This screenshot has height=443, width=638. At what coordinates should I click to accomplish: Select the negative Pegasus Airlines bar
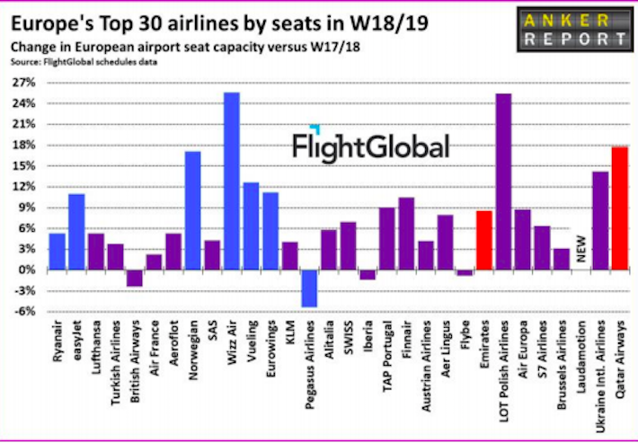tap(310, 288)
